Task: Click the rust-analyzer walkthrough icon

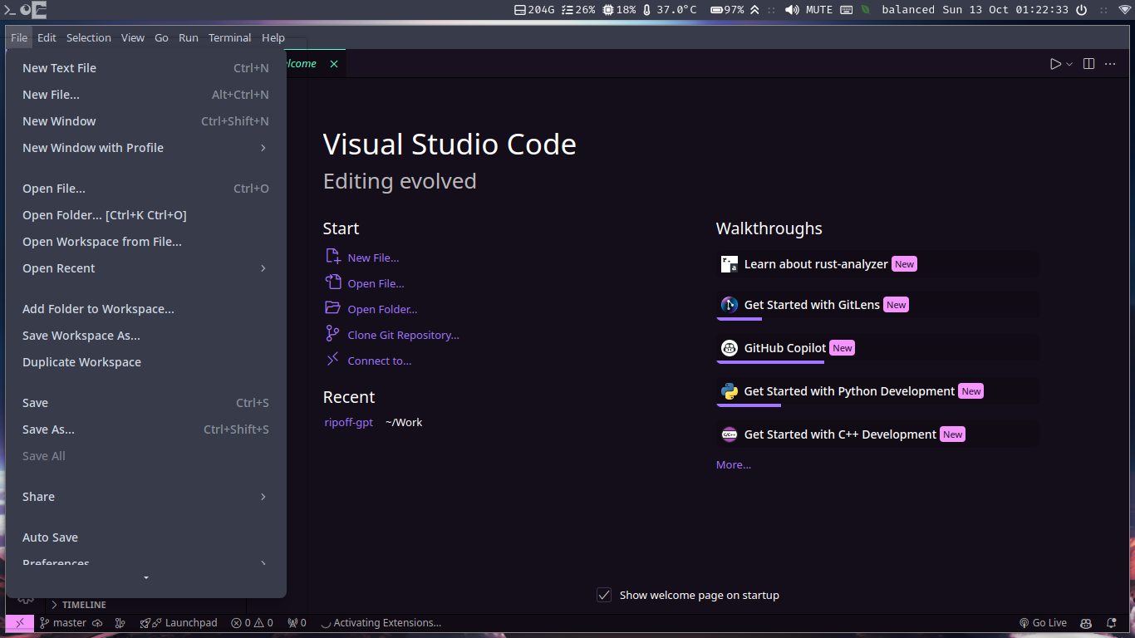Action: point(730,264)
